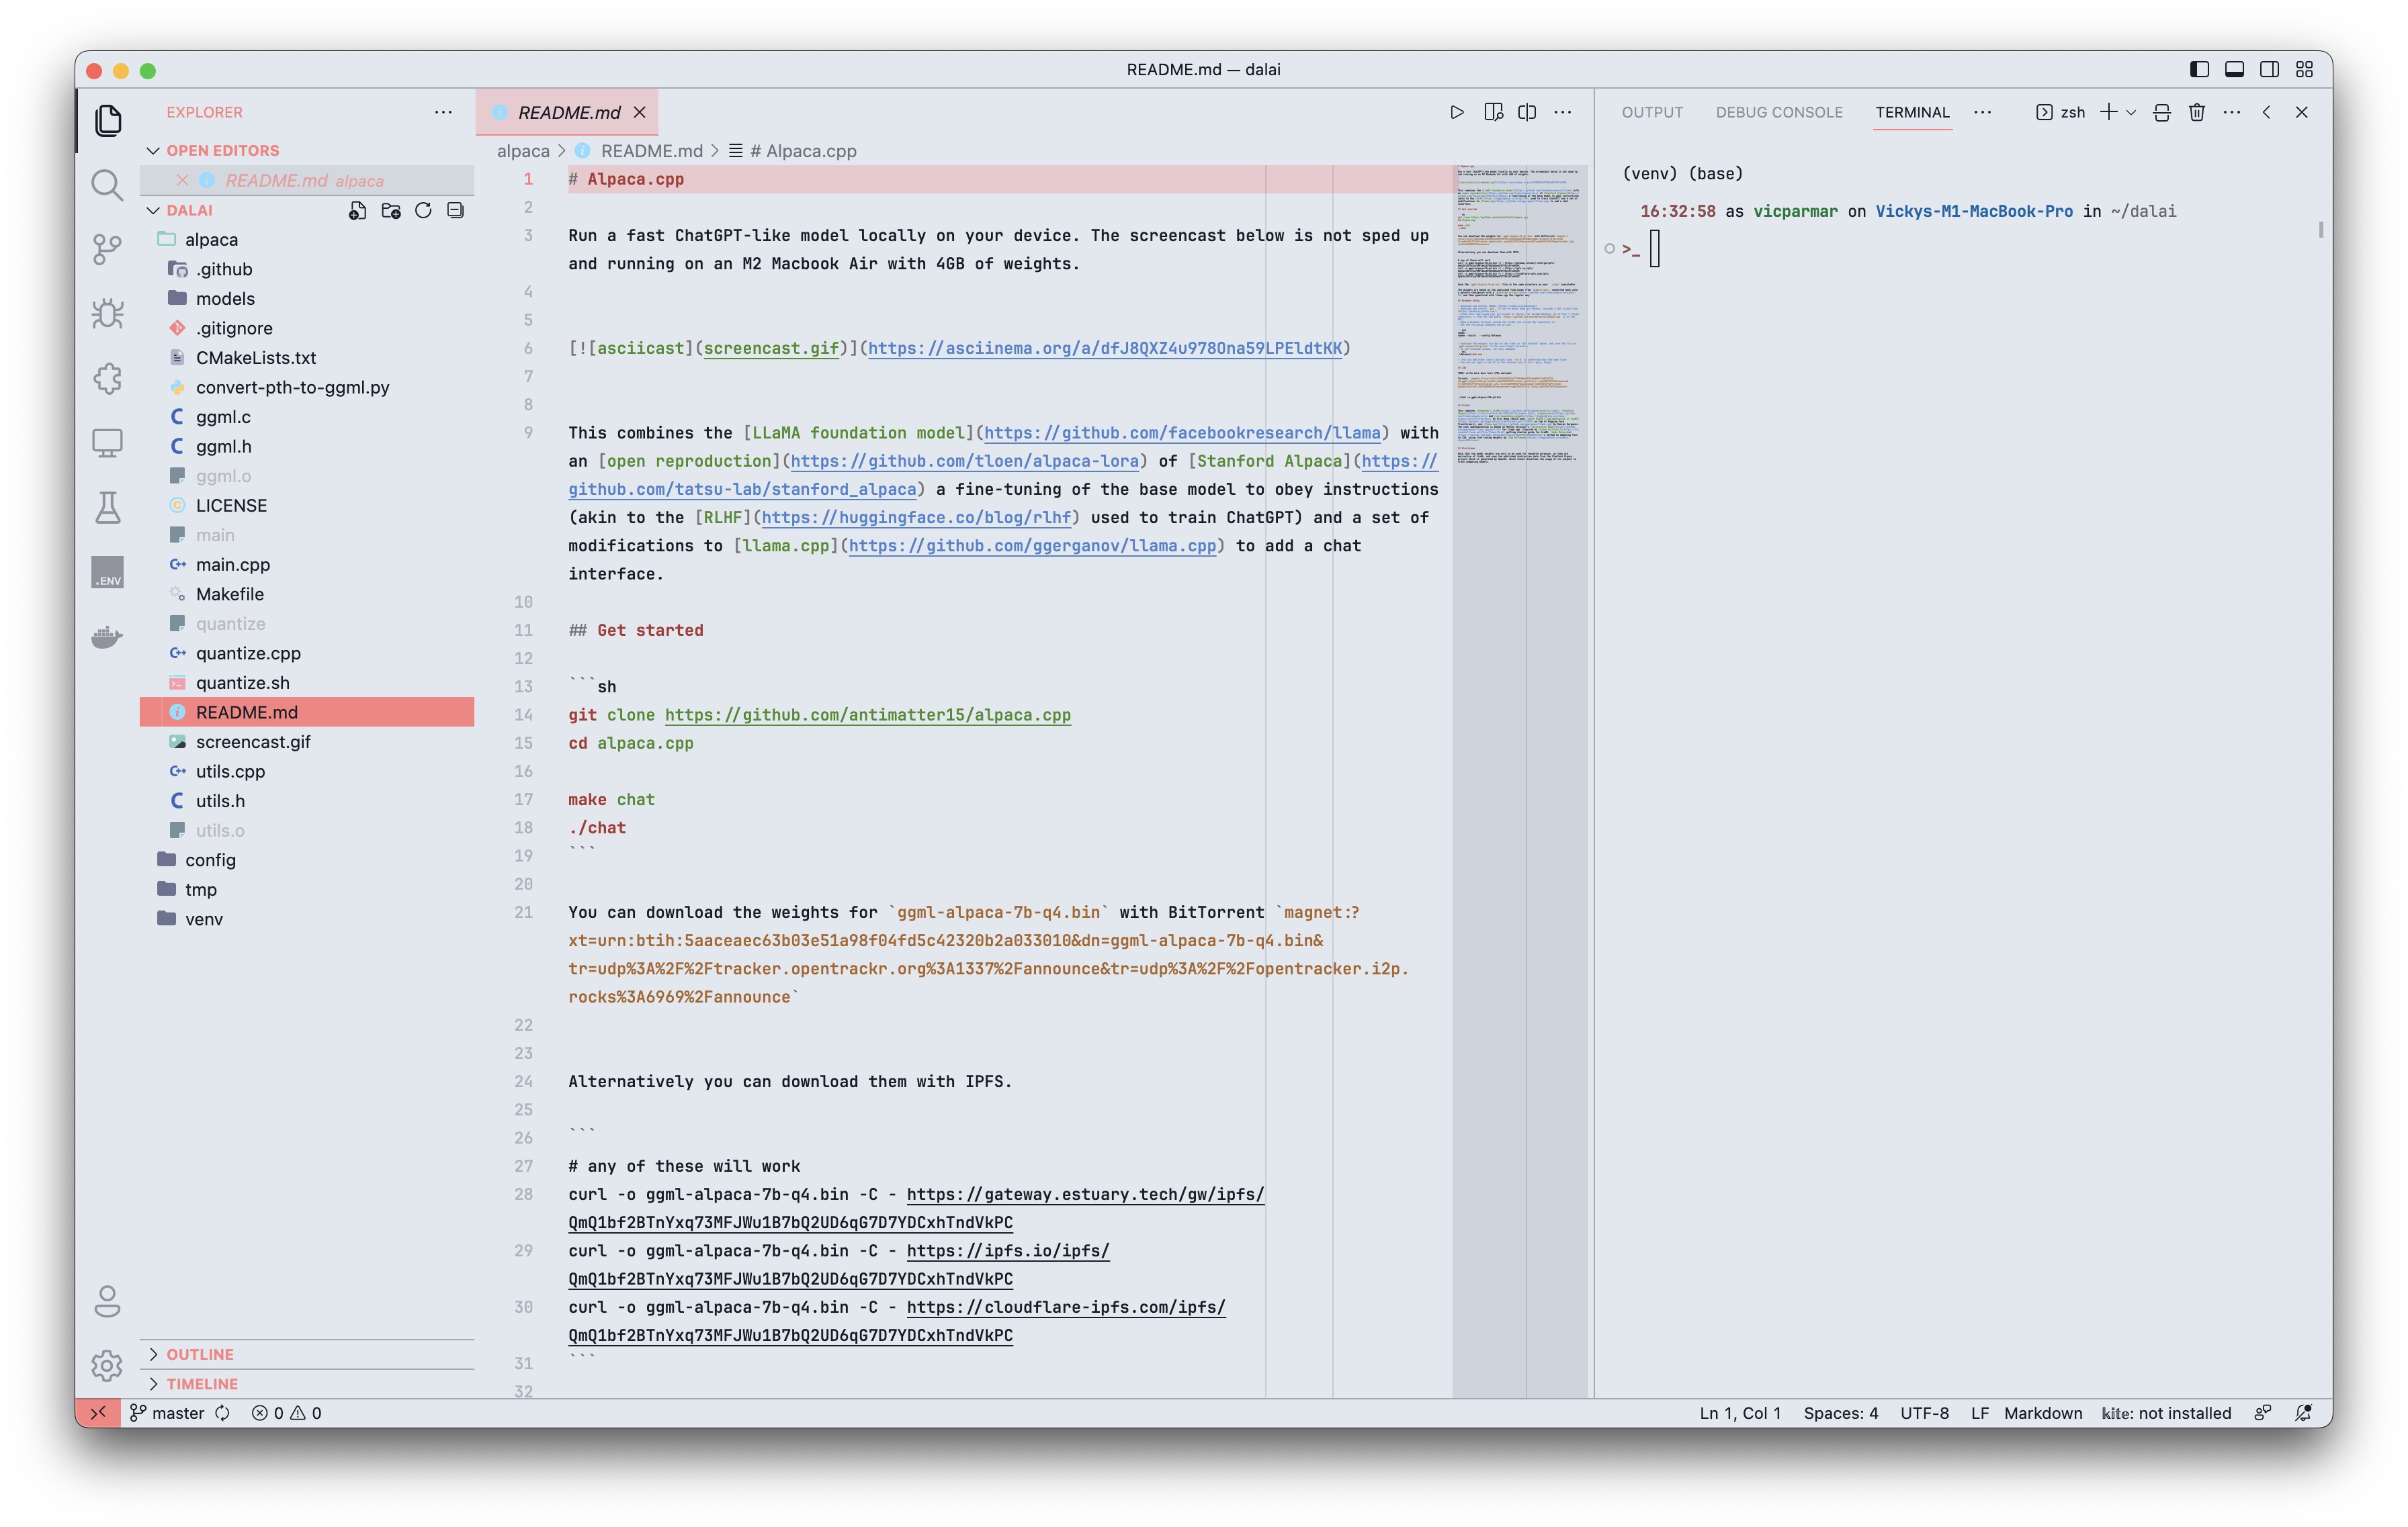Viewport: 2408px width, 1527px height.
Task: Change language mode via the Markdown status item
Action: coord(2042,1412)
